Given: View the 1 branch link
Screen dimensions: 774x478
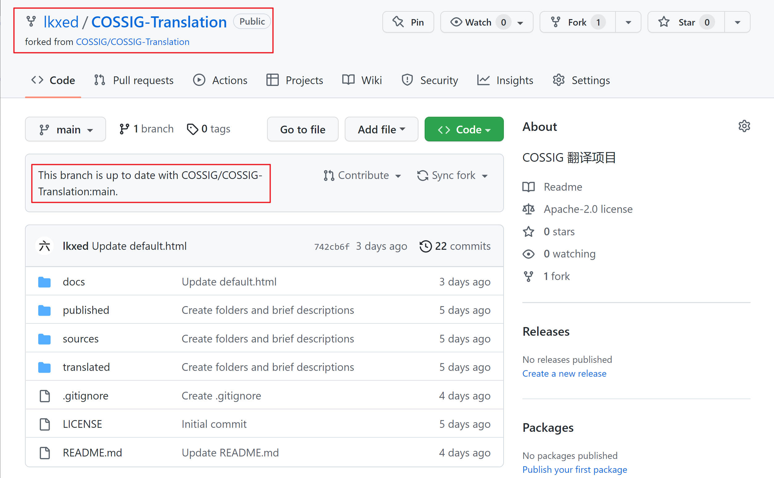Looking at the screenshot, I should pyautogui.click(x=146, y=129).
